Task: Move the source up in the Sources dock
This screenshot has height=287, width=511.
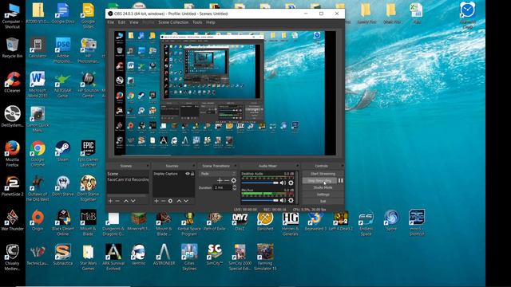Action: pos(179,201)
